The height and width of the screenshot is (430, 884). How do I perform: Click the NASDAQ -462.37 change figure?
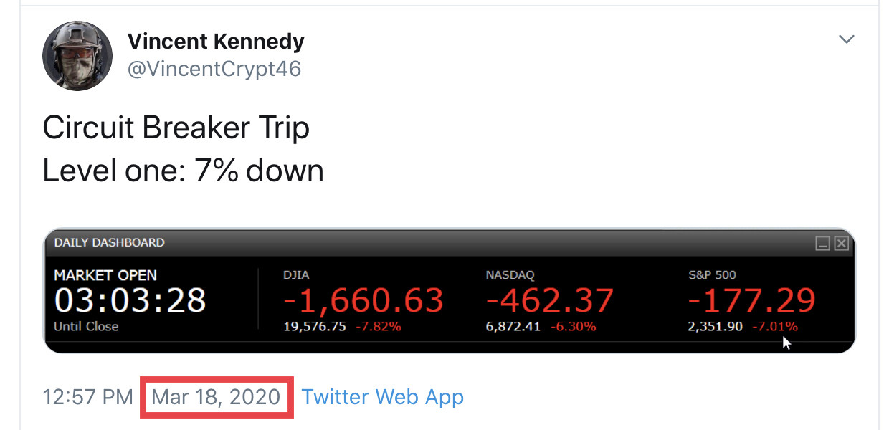point(550,300)
